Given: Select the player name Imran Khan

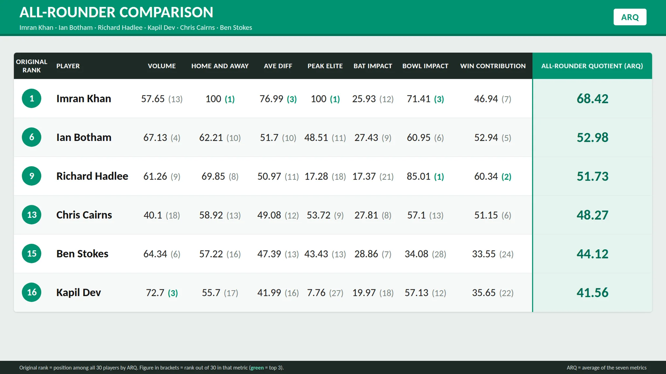Looking at the screenshot, I should 84,98.
